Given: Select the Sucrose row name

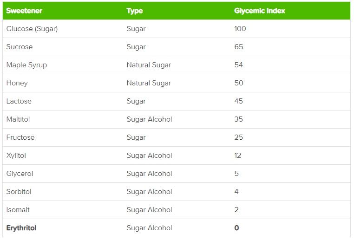Looking at the screenshot, I should (x=20, y=47).
